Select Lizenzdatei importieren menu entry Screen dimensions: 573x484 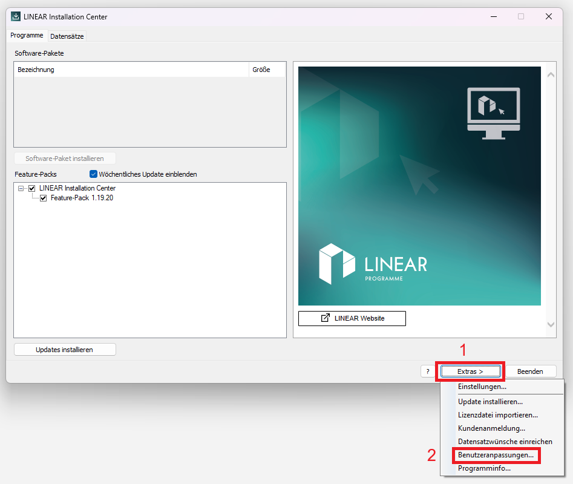point(497,415)
